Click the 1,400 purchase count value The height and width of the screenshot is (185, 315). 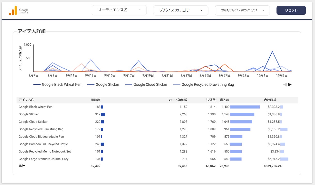[225, 107]
